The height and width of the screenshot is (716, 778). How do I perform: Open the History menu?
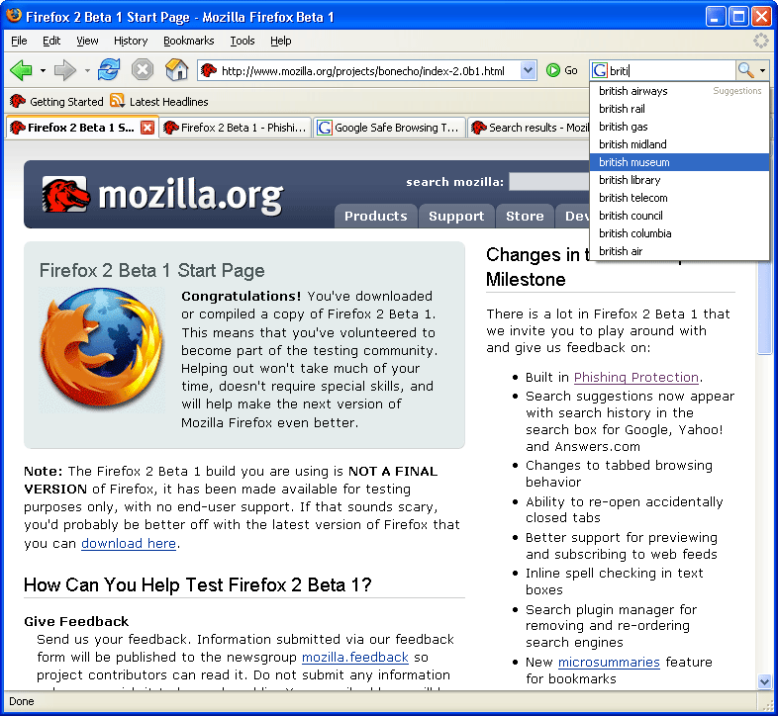point(131,41)
